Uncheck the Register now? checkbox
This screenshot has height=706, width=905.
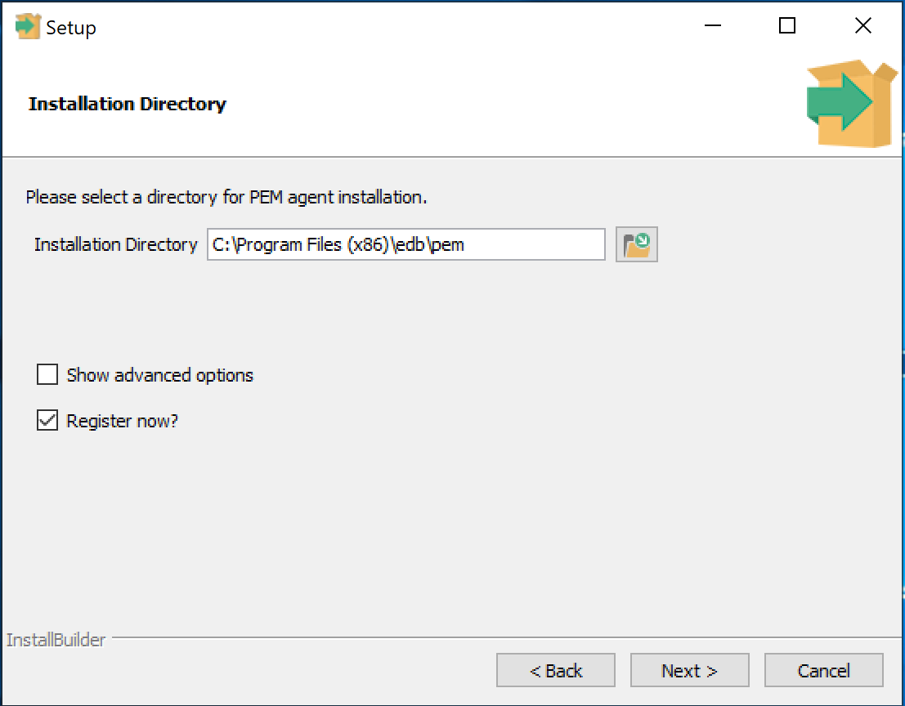47,421
